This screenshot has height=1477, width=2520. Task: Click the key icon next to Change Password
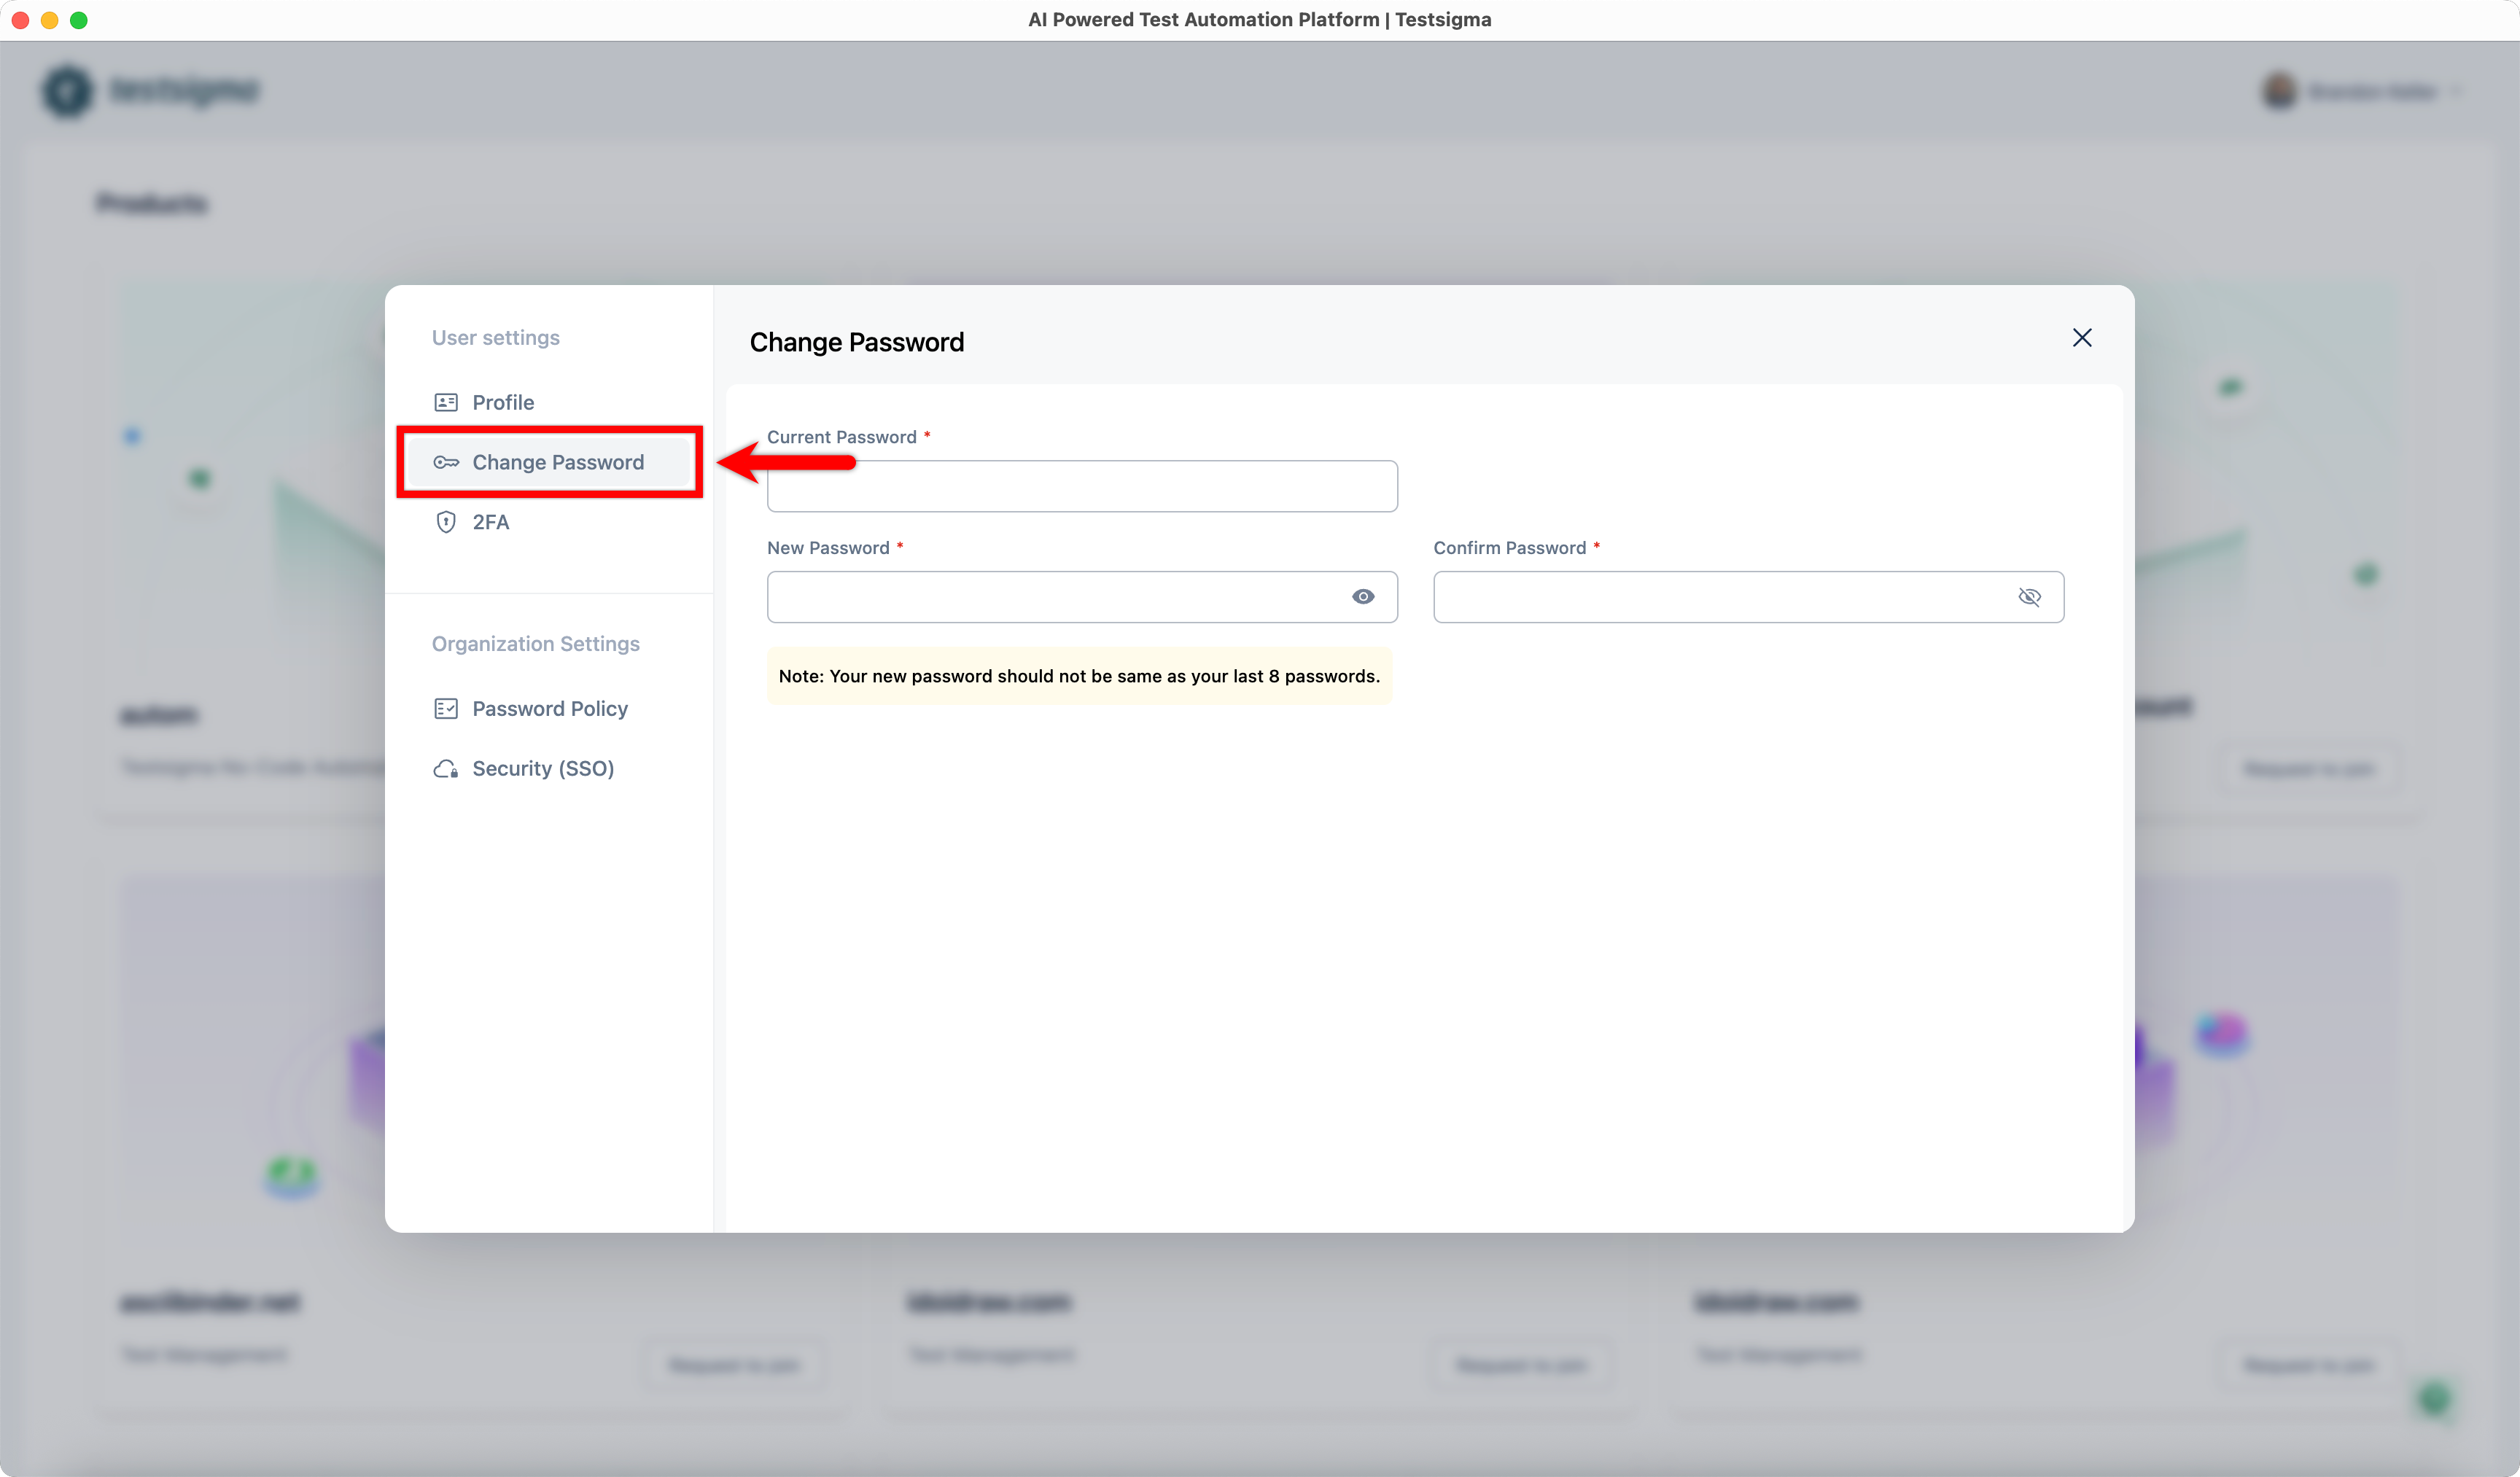[447, 462]
